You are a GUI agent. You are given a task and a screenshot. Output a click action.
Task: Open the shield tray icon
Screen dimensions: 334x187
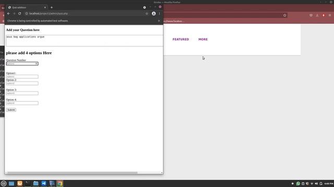pyautogui.click(x=307, y=183)
